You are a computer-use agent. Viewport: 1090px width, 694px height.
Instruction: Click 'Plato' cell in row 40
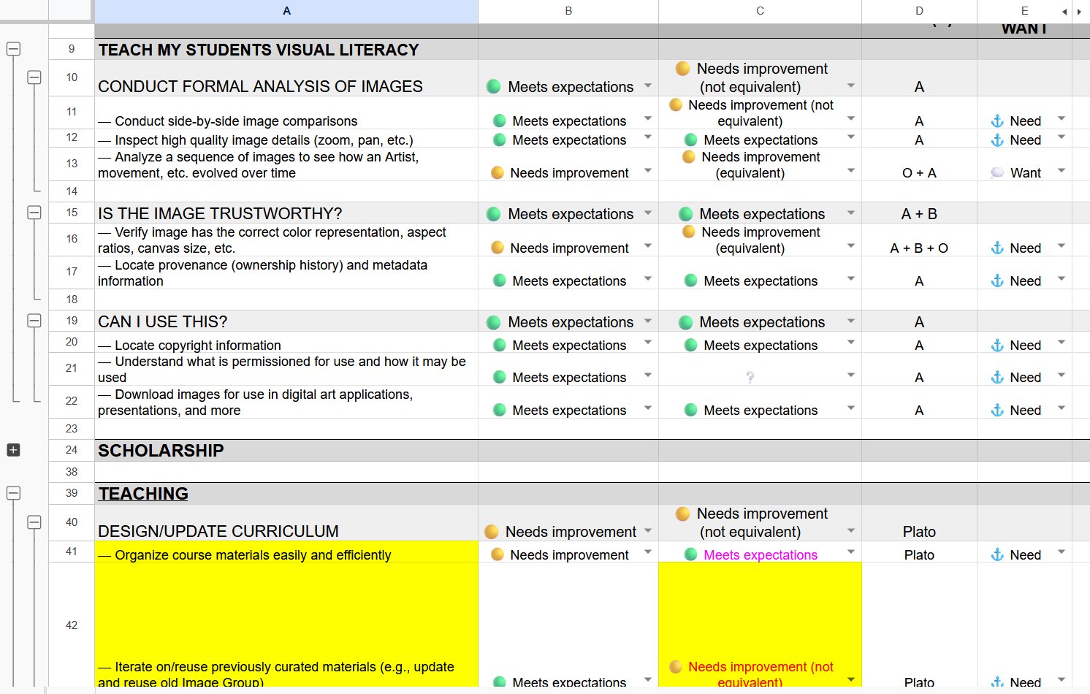tap(919, 523)
